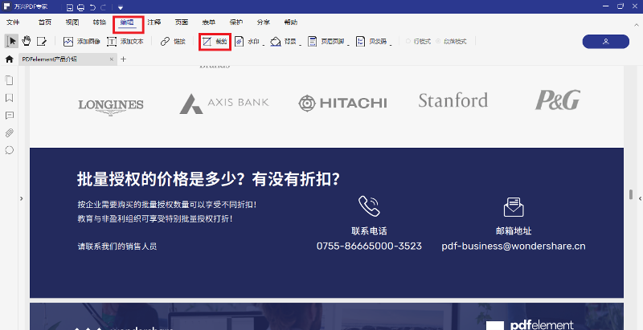Switch to the 转换 tab
643x330 pixels.
(99, 22)
